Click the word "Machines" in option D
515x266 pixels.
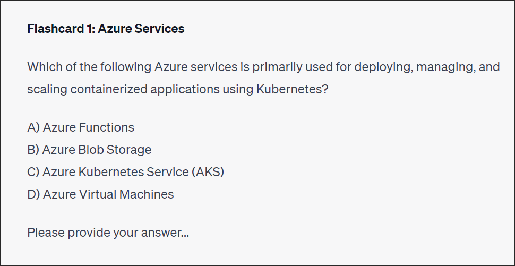[x=147, y=194]
